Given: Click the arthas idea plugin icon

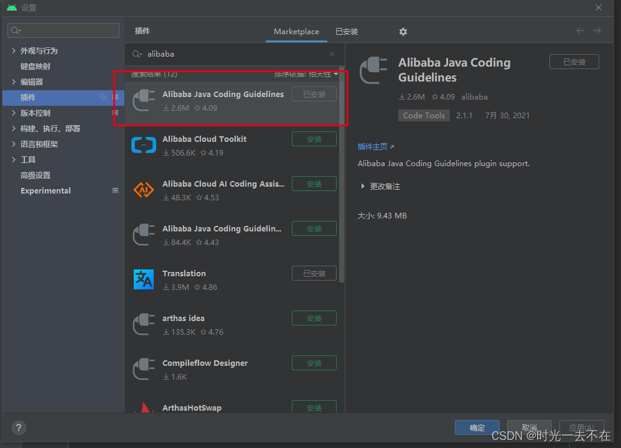Looking at the screenshot, I should (143, 324).
